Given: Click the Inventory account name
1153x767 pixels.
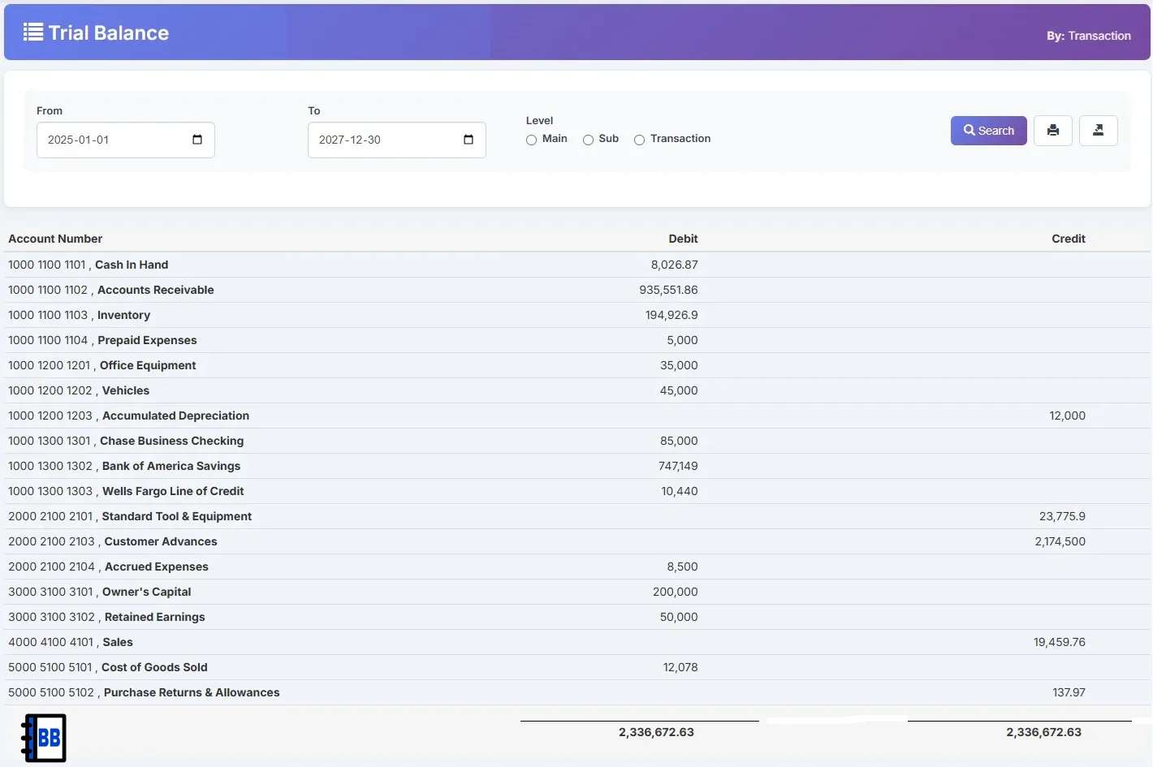Looking at the screenshot, I should (x=123, y=315).
